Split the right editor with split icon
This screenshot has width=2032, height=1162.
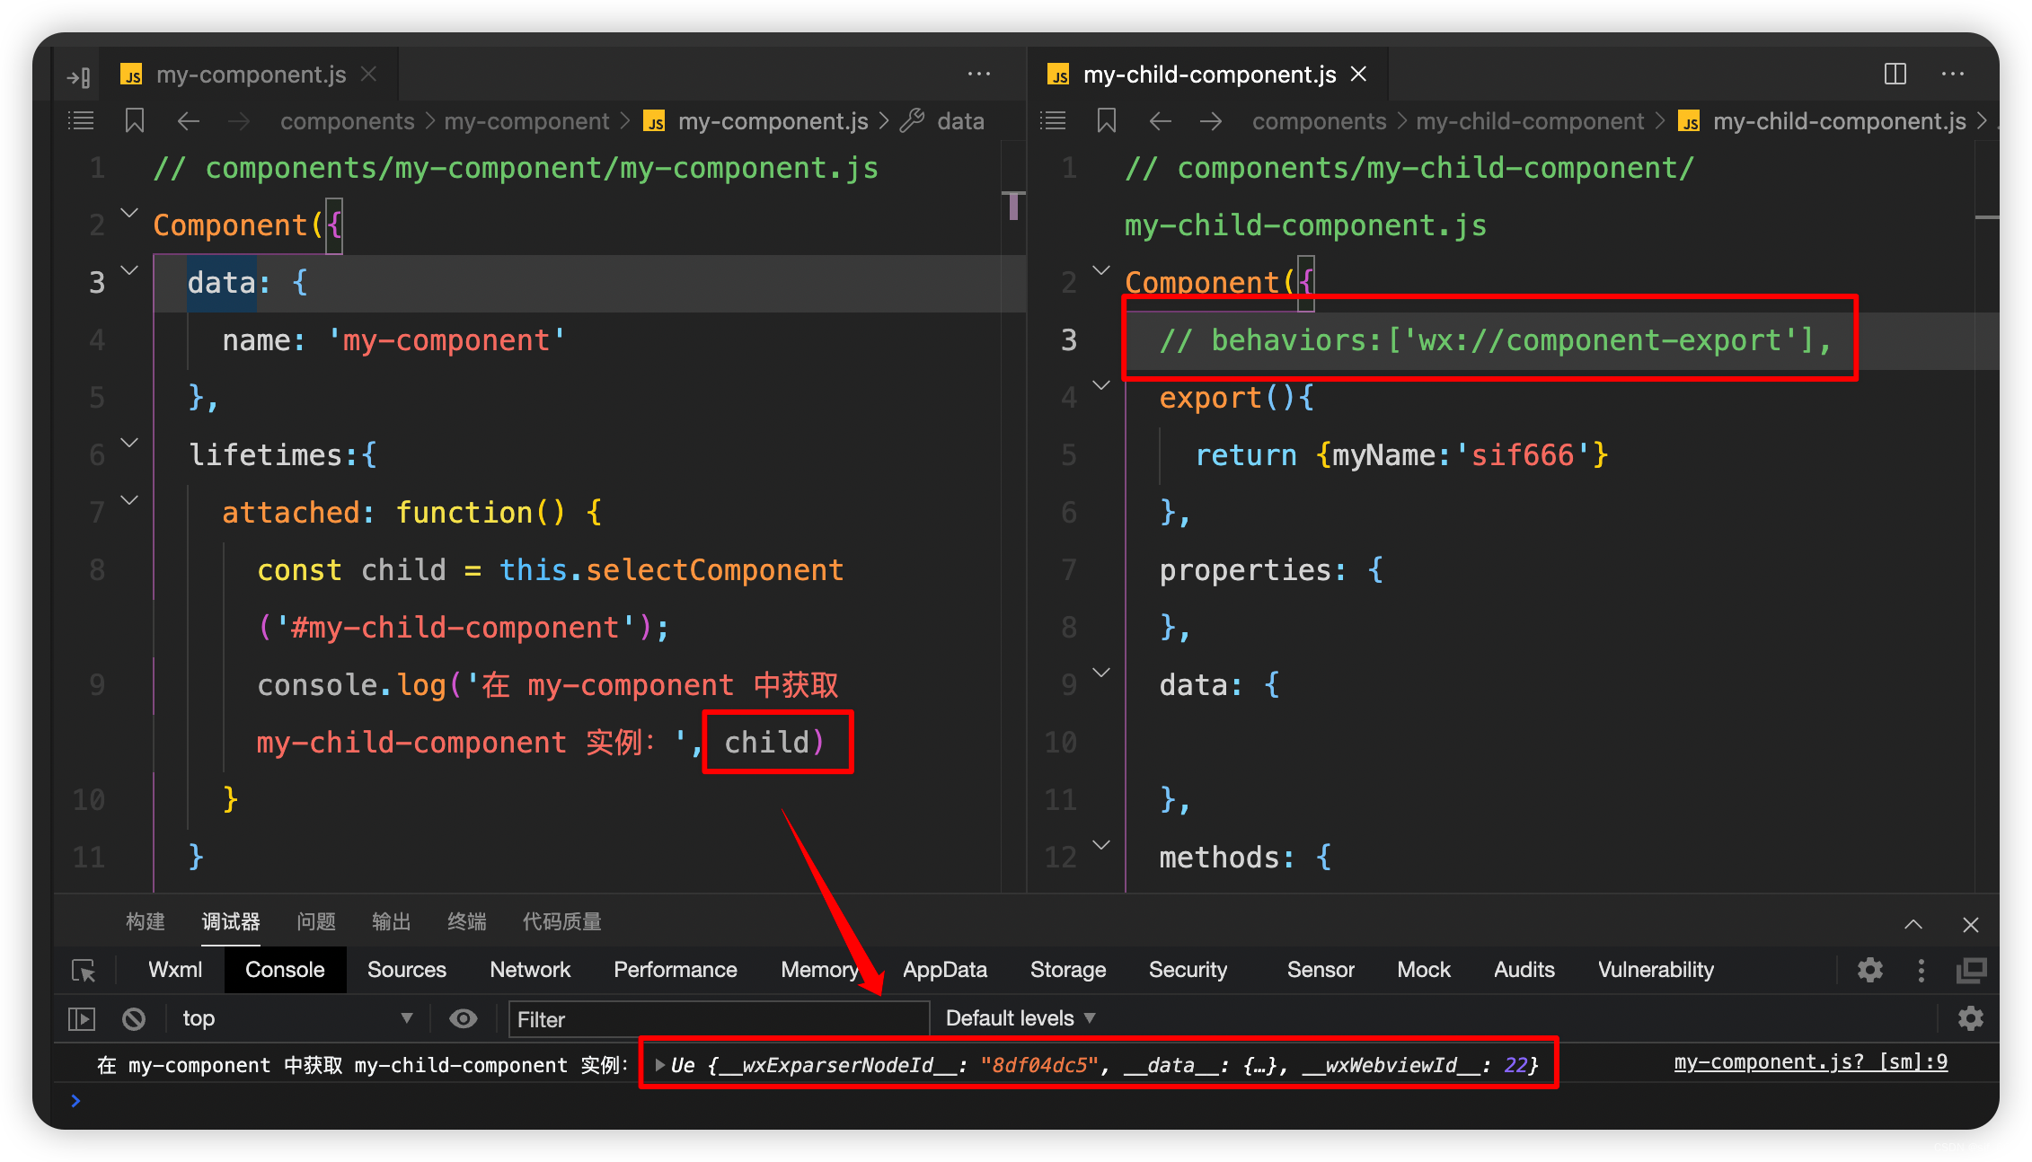tap(1895, 75)
